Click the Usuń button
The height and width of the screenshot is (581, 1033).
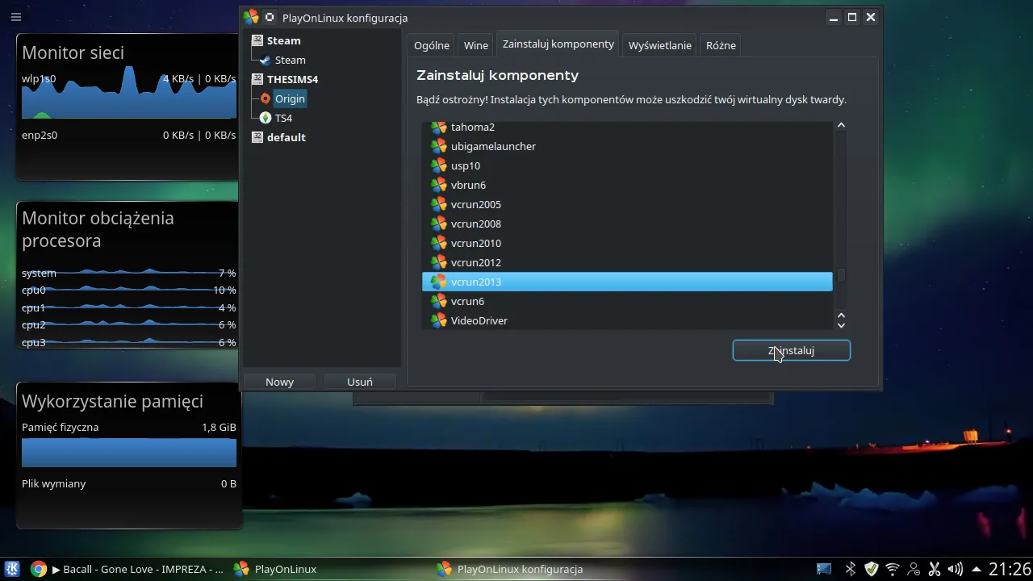(x=359, y=382)
